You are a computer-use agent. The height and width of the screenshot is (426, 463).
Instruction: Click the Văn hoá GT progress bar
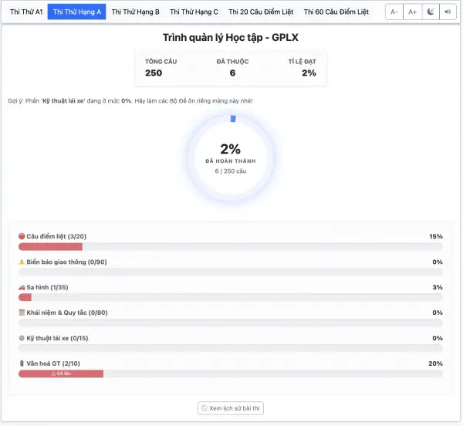231,374
